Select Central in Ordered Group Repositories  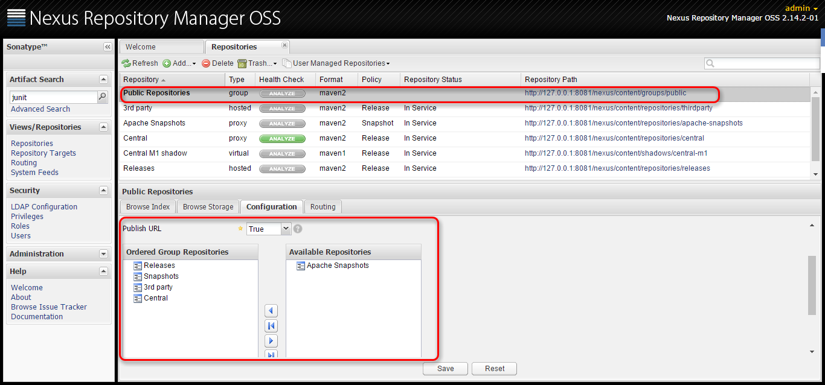click(x=156, y=298)
